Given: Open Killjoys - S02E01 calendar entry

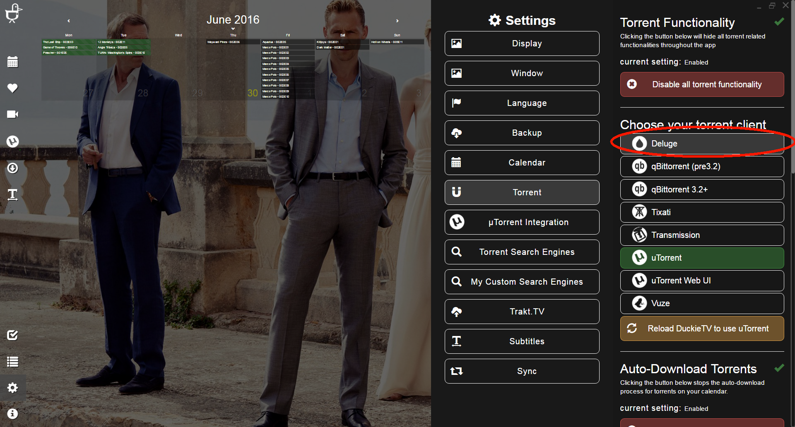Looking at the screenshot, I should click(342, 42).
